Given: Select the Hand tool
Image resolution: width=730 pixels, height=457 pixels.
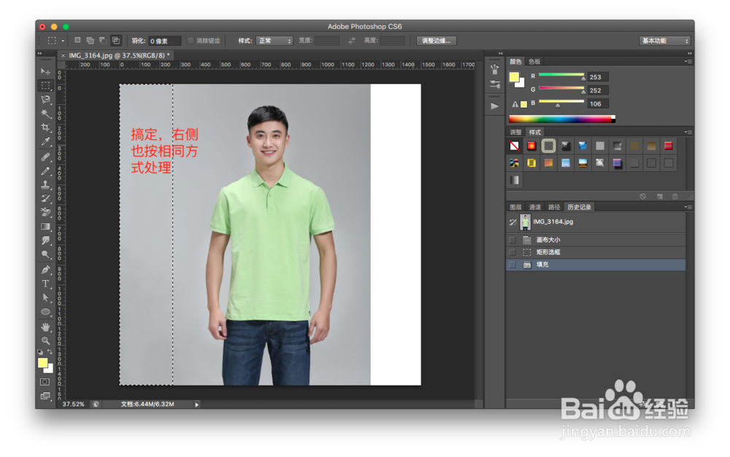Looking at the screenshot, I should 45,327.
